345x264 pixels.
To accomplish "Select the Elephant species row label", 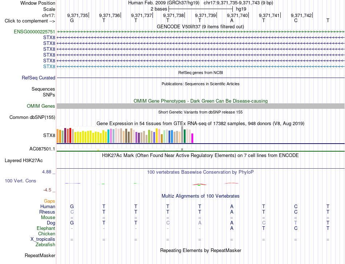I will (x=46, y=228).
